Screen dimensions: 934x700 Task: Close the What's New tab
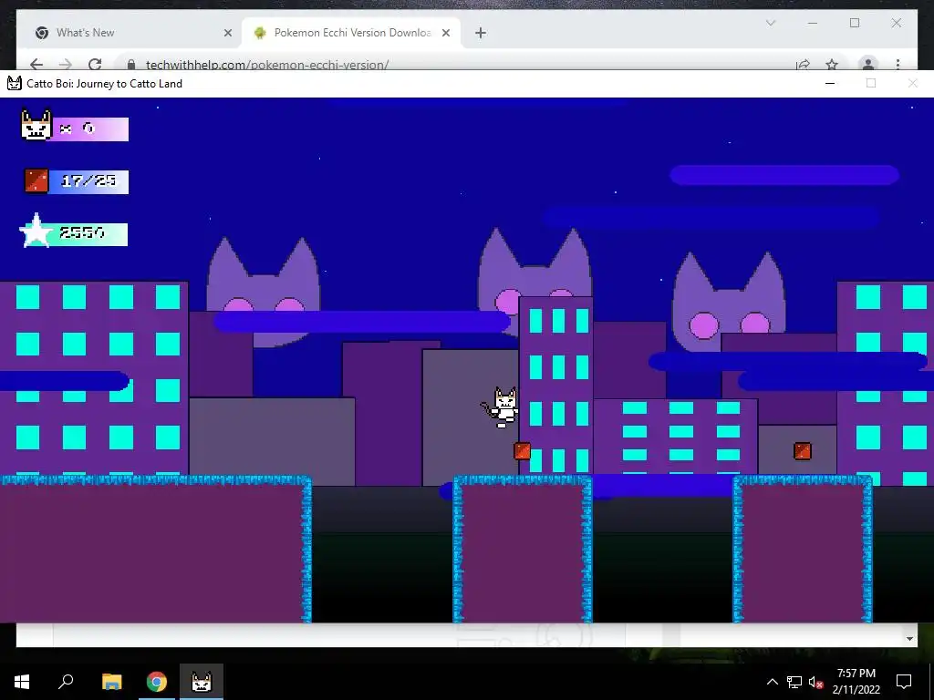point(227,33)
